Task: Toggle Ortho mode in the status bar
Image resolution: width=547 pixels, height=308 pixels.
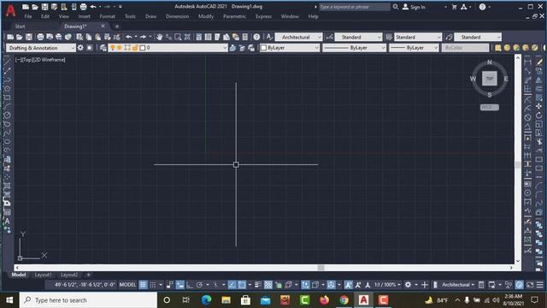Action: pyautogui.click(x=190, y=285)
